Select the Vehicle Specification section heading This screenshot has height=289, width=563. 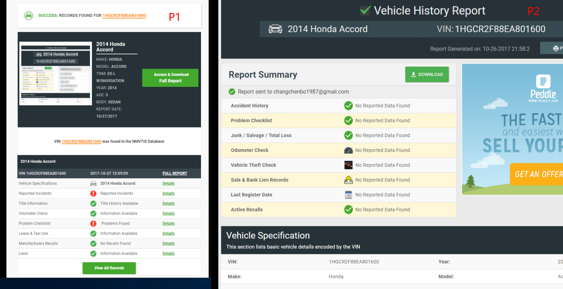pyautogui.click(x=268, y=236)
